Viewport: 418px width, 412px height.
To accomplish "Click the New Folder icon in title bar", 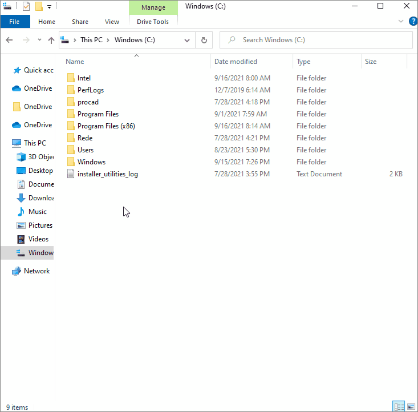I will [39, 6].
